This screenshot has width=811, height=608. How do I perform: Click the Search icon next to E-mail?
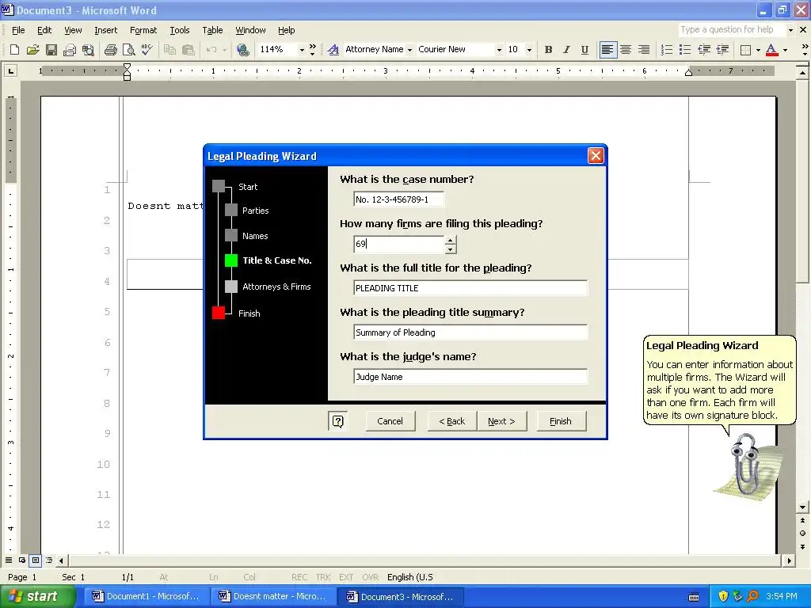pos(88,50)
